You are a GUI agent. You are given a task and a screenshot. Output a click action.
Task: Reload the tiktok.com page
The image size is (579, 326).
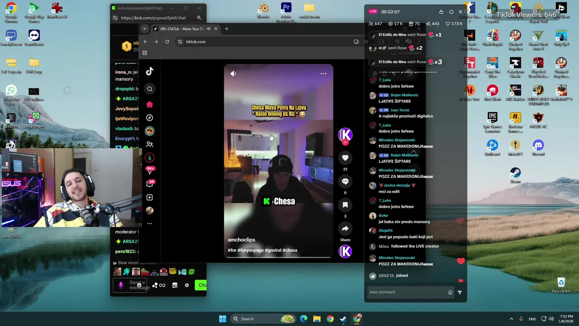tap(167, 42)
